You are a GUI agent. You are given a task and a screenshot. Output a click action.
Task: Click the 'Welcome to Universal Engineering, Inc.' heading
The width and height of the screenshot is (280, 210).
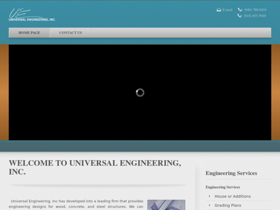[x=95, y=168]
